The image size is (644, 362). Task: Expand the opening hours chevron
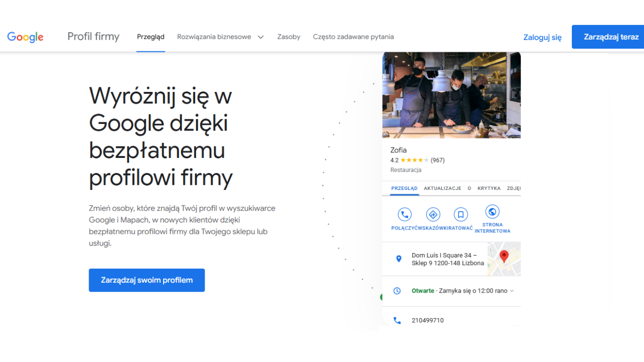512,291
